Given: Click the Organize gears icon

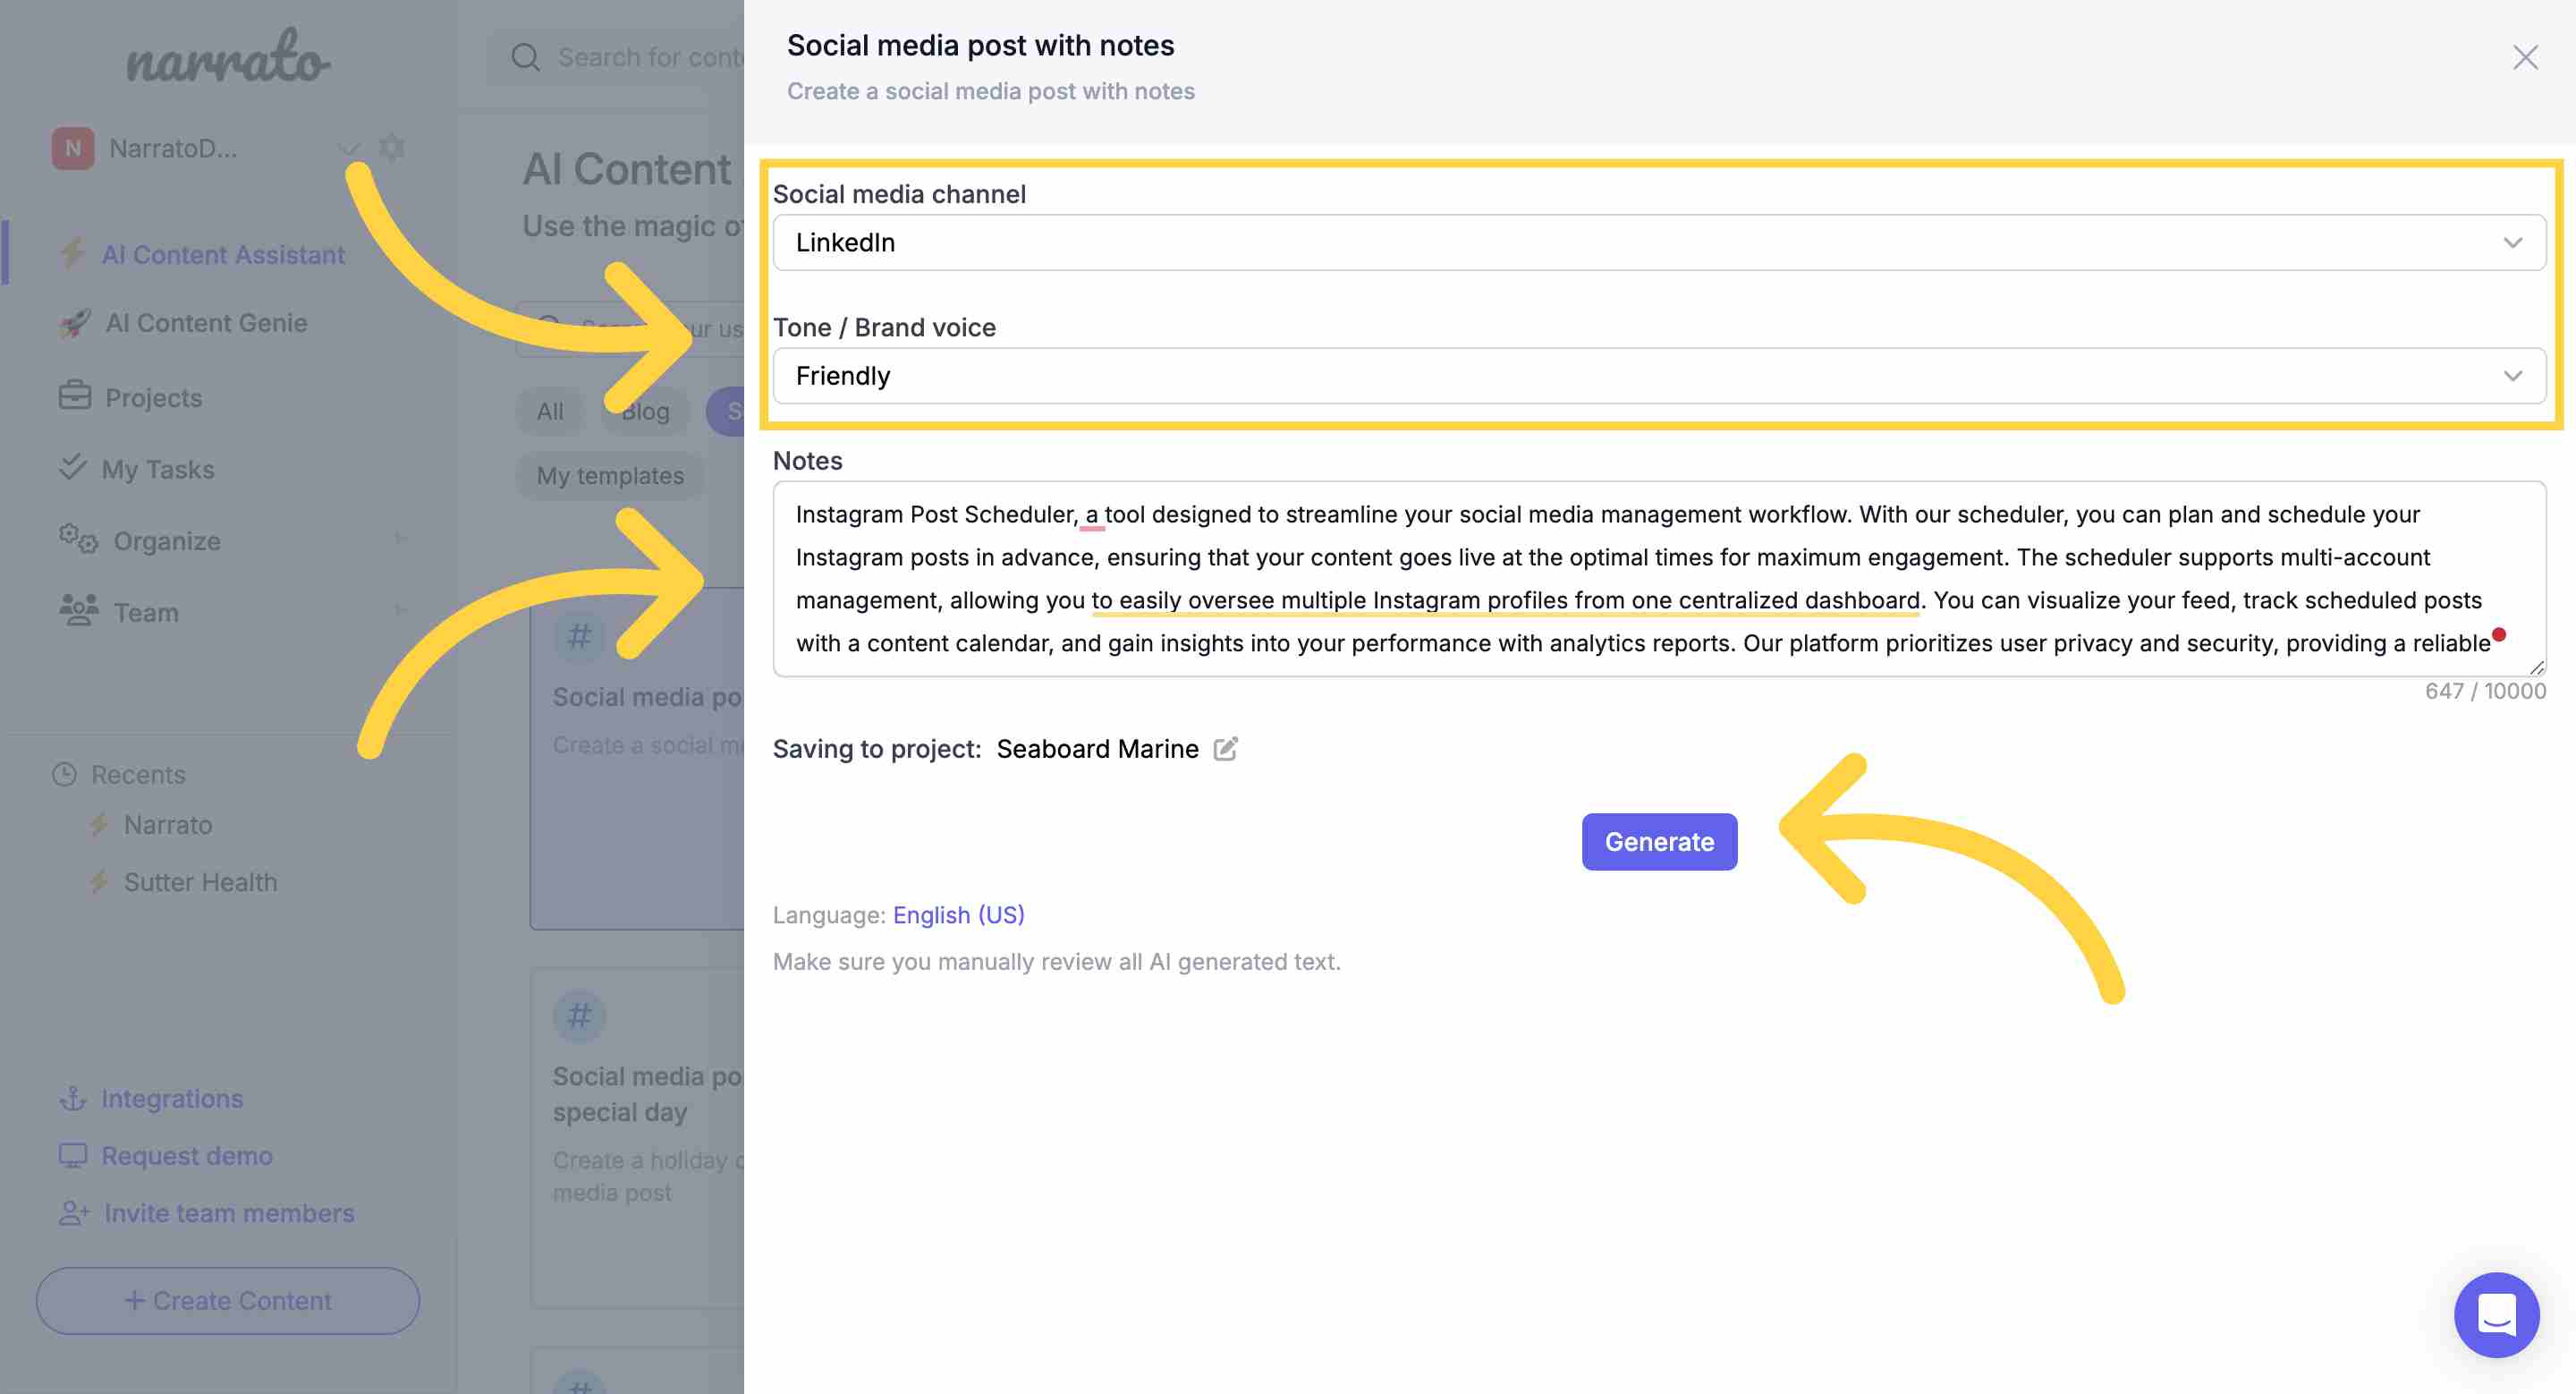Looking at the screenshot, I should (78, 539).
